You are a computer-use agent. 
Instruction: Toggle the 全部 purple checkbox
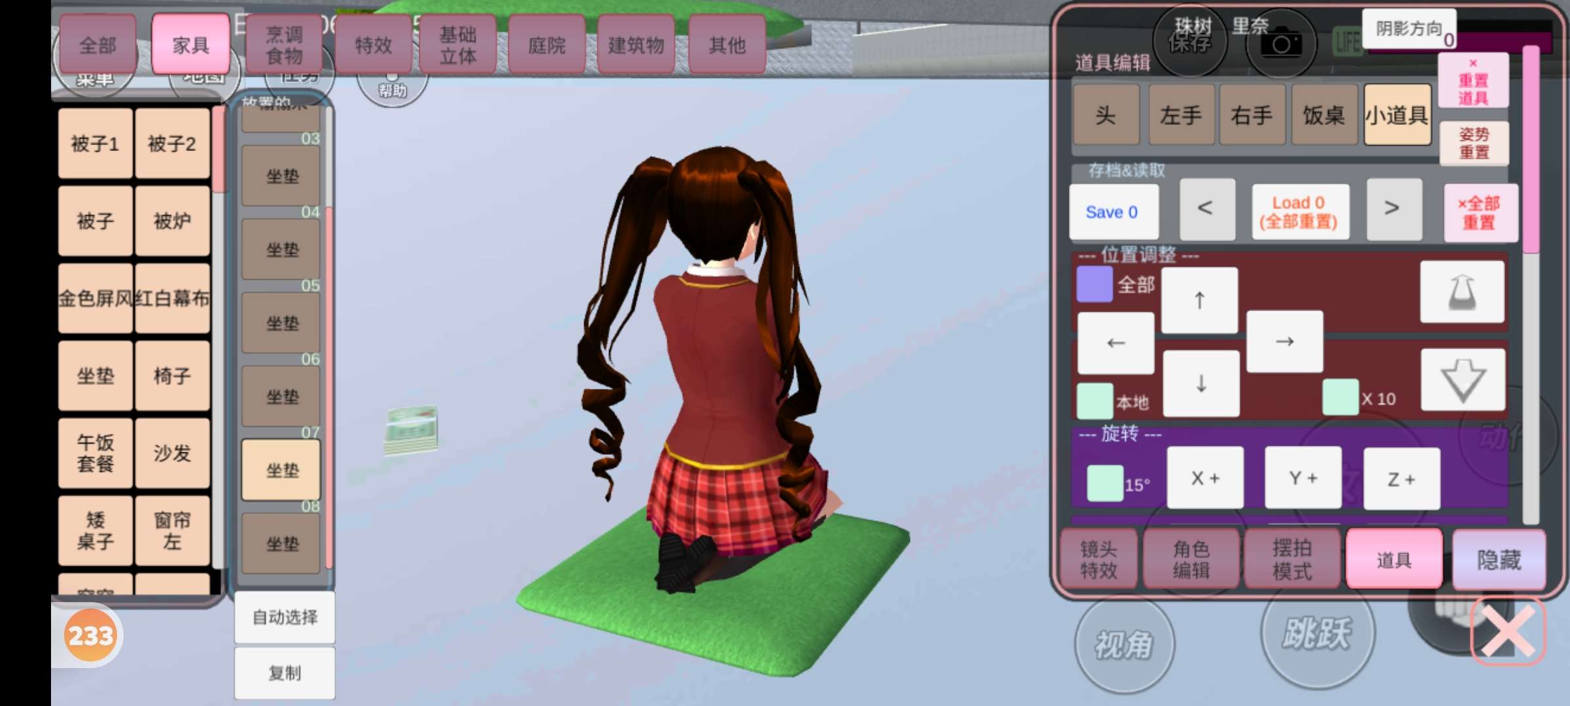click(1094, 284)
